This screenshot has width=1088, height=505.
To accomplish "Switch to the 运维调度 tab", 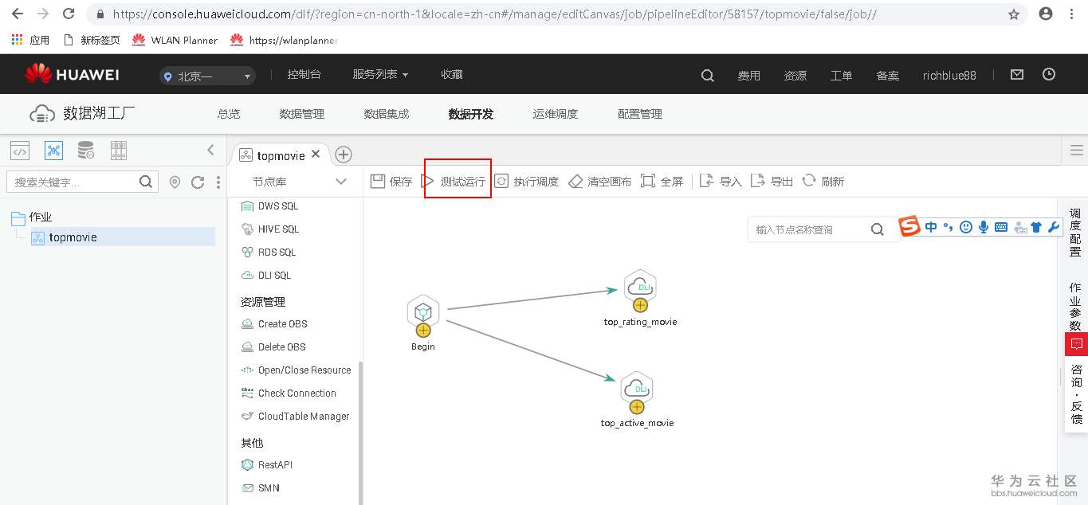I will click(555, 114).
